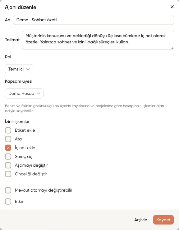Open the Kapsam üyesi Demo Hesap dropdown

click(24, 93)
